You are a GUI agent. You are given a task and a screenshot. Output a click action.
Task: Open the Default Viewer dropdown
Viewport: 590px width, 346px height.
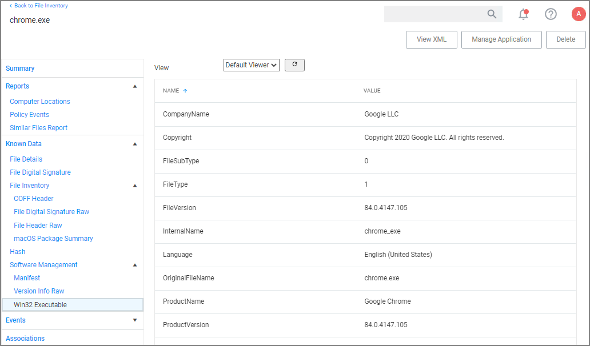click(251, 65)
